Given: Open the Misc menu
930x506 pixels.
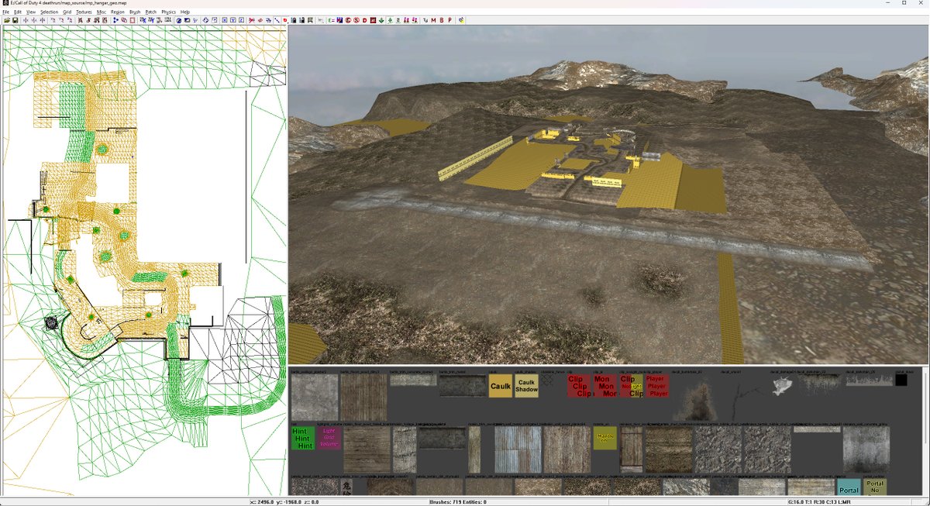Looking at the screenshot, I should coord(102,12).
